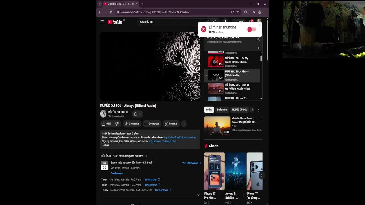The height and width of the screenshot is (205, 365).
Task: Click the site information icon in address bar
Action: point(117,12)
